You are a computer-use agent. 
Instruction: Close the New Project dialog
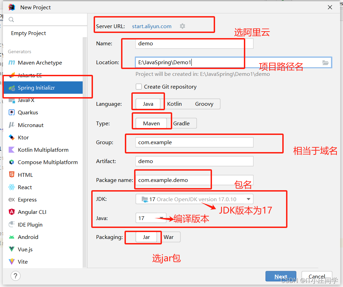(x=330, y=7)
